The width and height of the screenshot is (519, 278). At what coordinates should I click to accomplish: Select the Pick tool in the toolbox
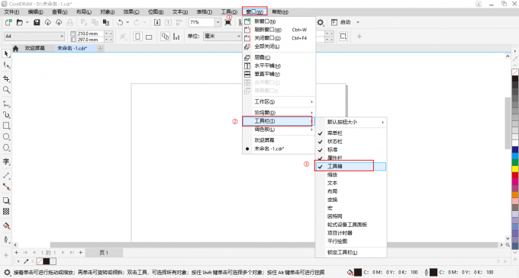pos(6,54)
